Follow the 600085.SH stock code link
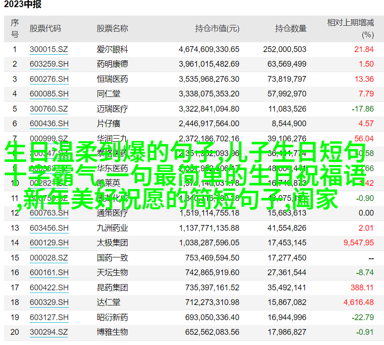The width and height of the screenshot is (384, 345). click(49, 94)
